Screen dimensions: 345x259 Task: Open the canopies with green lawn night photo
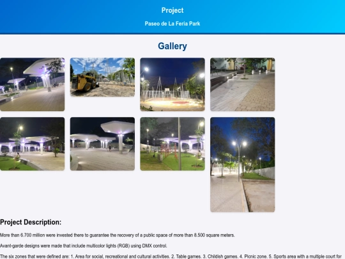(x=33, y=144)
